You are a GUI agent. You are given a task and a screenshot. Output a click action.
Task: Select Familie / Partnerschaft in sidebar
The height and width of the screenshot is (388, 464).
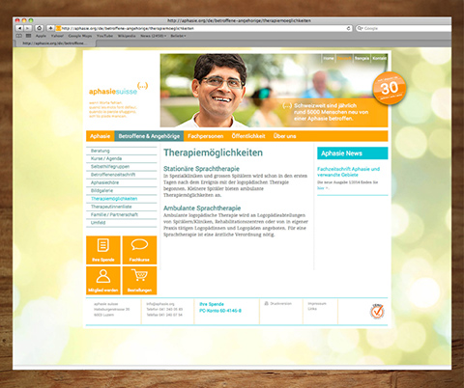pyautogui.click(x=122, y=214)
